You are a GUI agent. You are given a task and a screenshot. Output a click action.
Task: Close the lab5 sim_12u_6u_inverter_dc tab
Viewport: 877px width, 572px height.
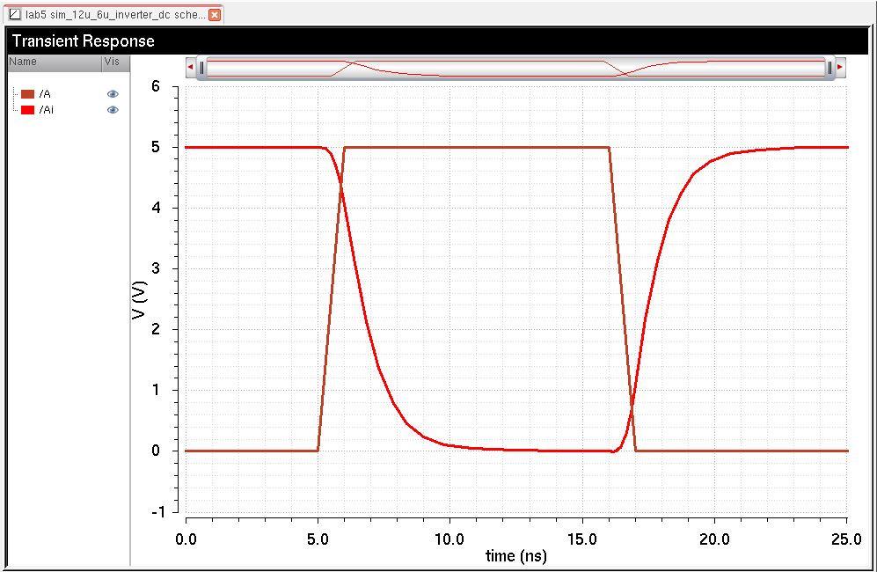tap(215, 15)
